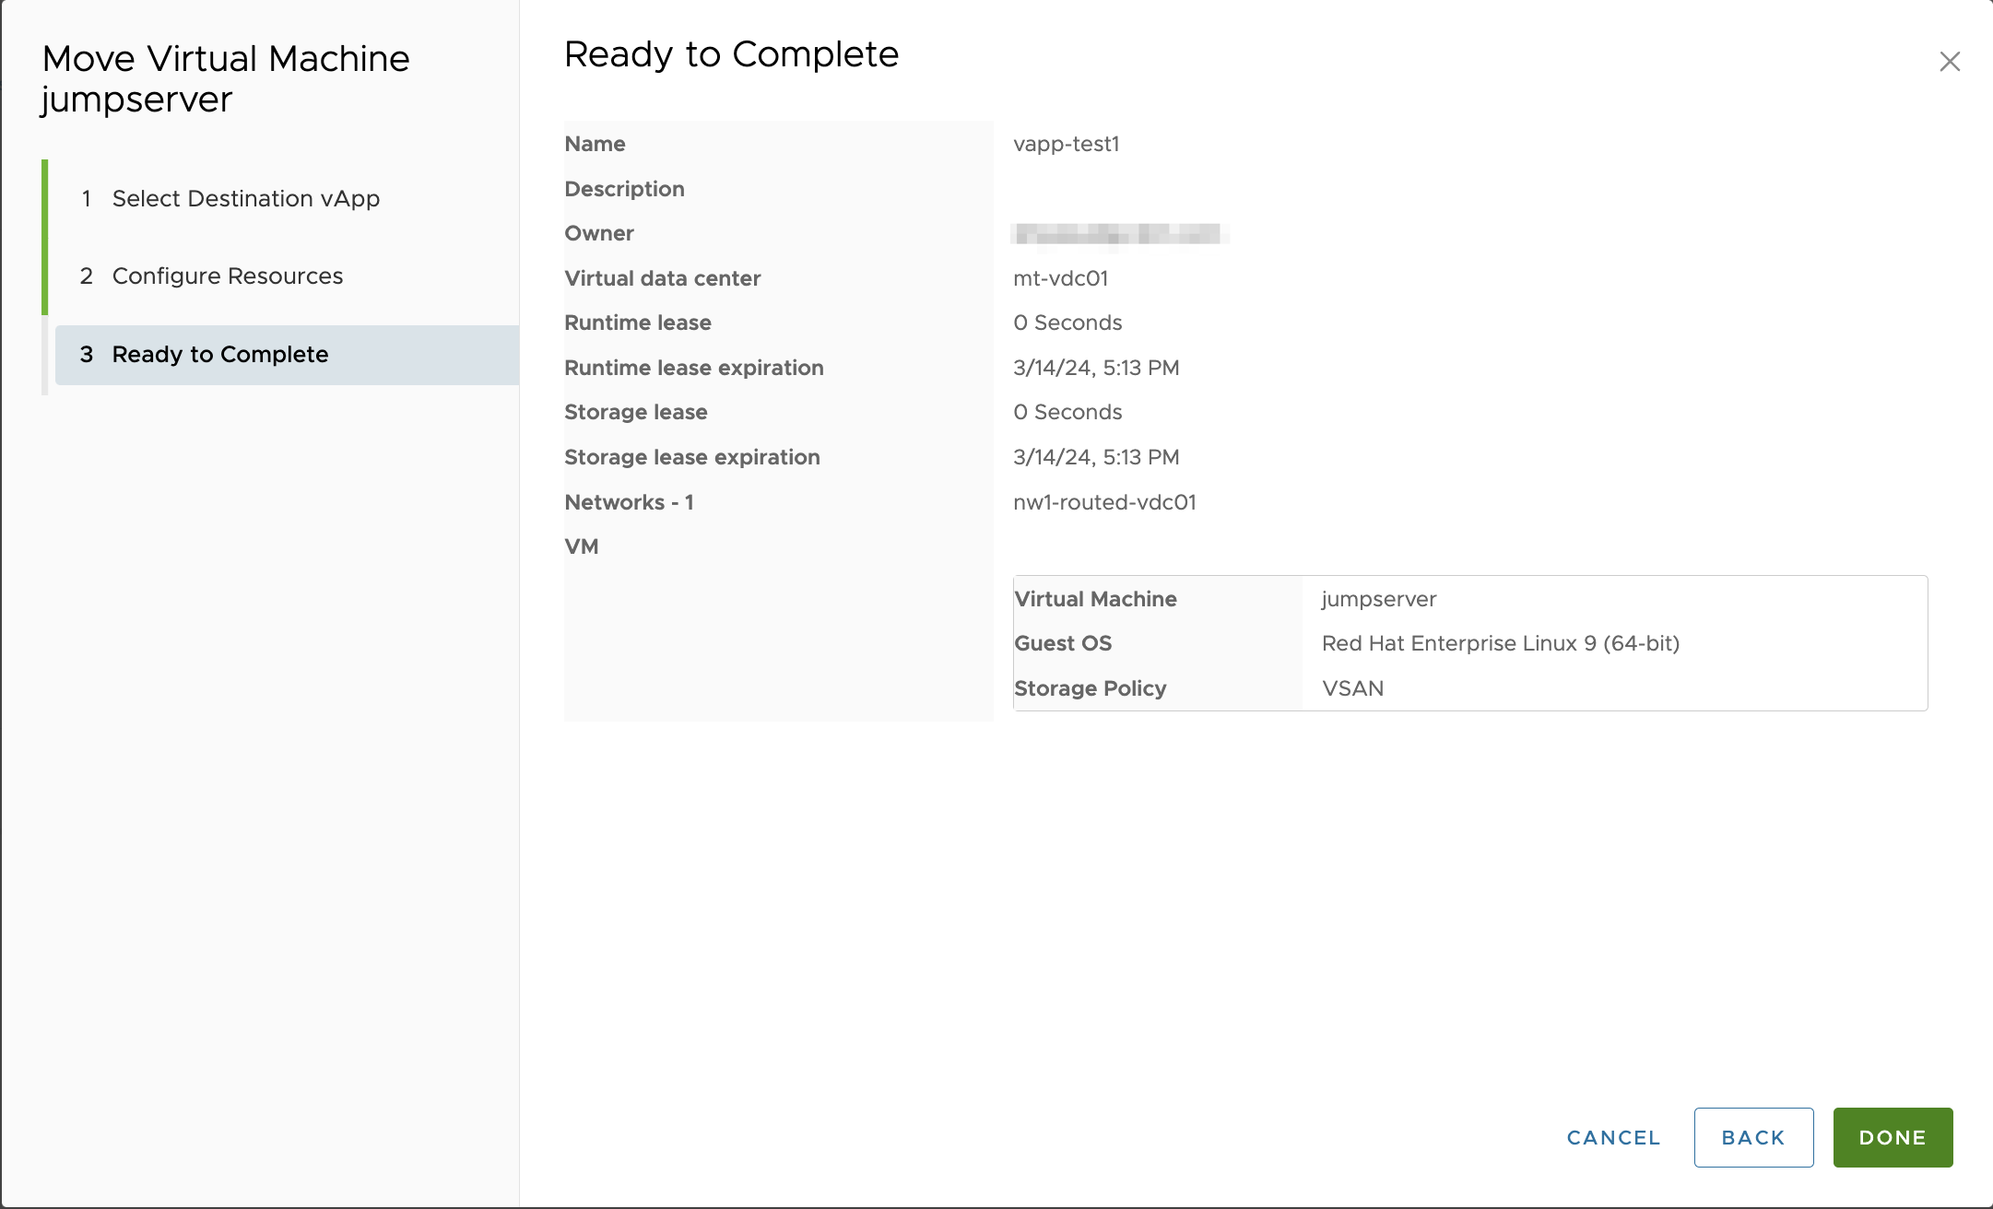Screen dimensions: 1993x1209
Task: Click the jumpserver virtual machine value
Action: [1378, 599]
